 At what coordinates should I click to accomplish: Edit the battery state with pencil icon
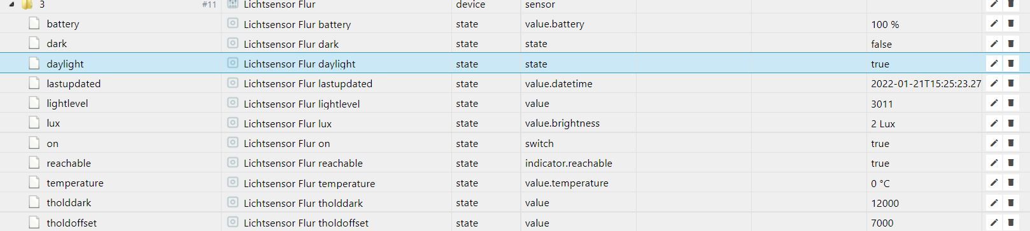point(994,24)
